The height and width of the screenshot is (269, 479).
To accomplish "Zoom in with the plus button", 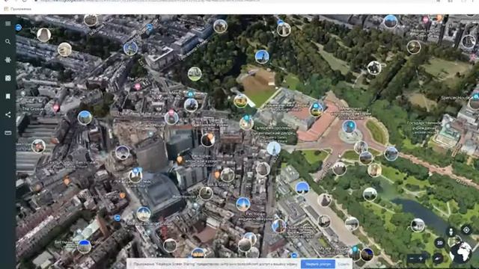I will pyautogui.click(x=421, y=259).
